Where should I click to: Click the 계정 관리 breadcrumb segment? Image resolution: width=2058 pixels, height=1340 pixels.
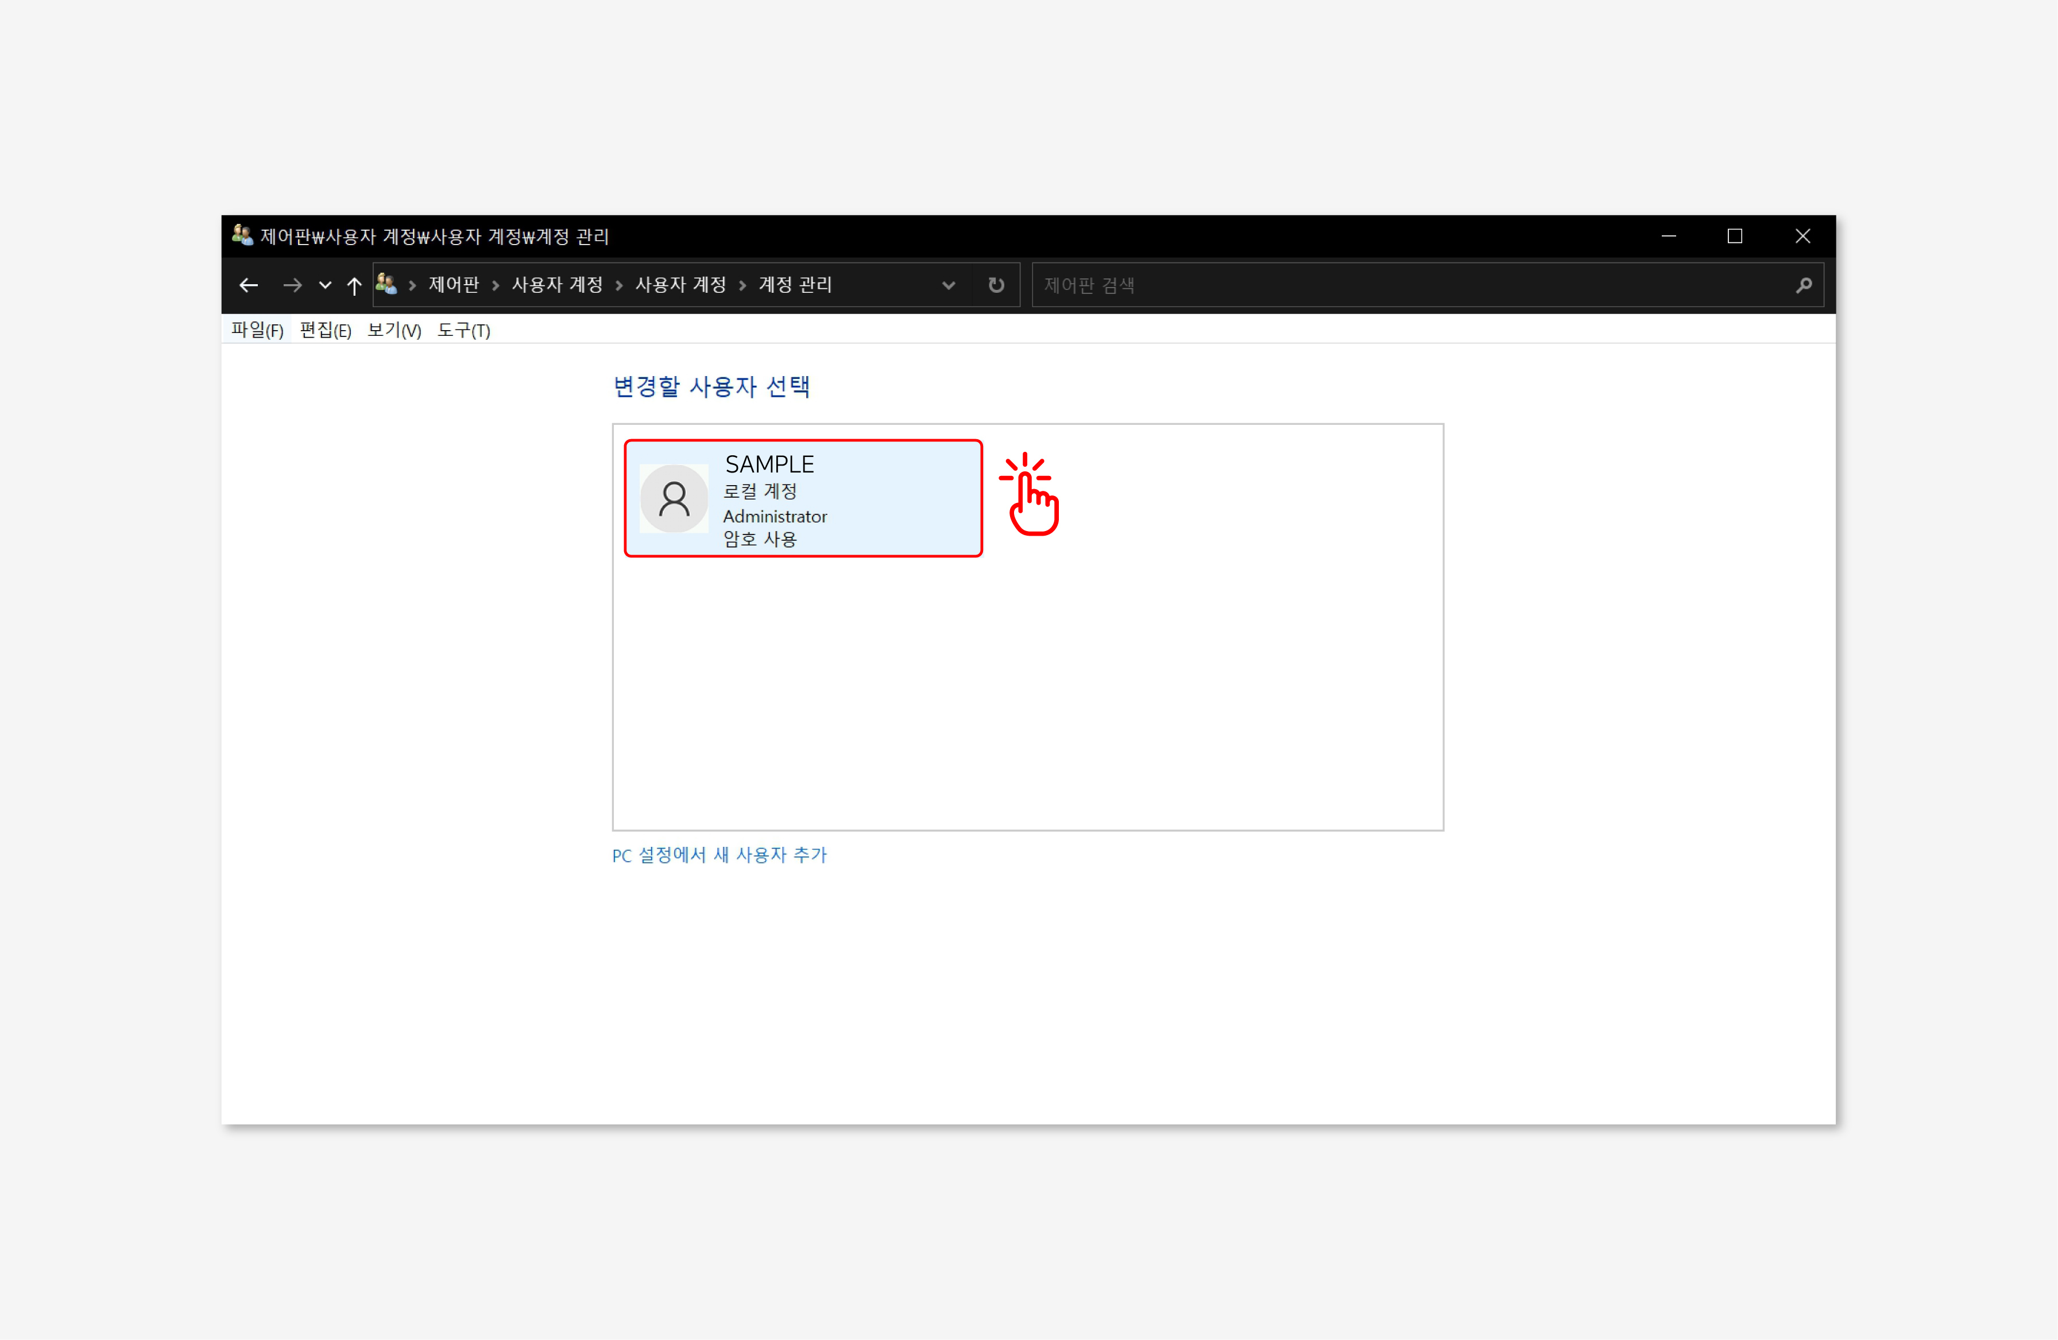pyautogui.click(x=795, y=285)
